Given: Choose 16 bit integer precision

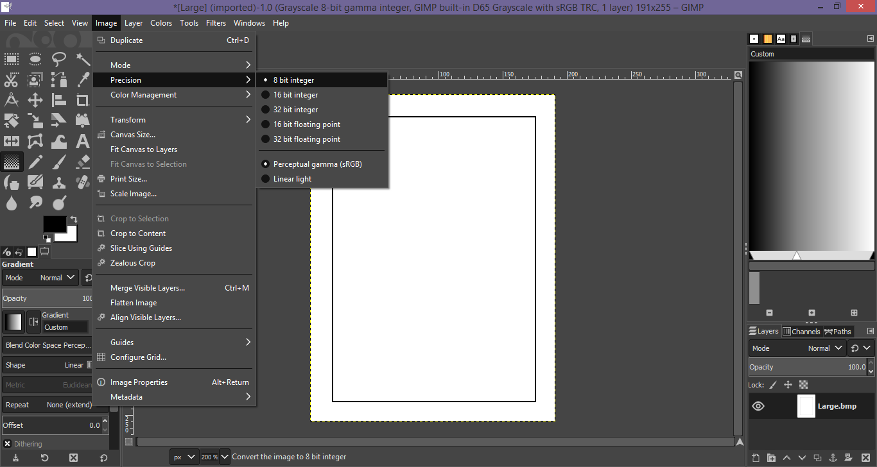Looking at the screenshot, I should pyautogui.click(x=322, y=95).
